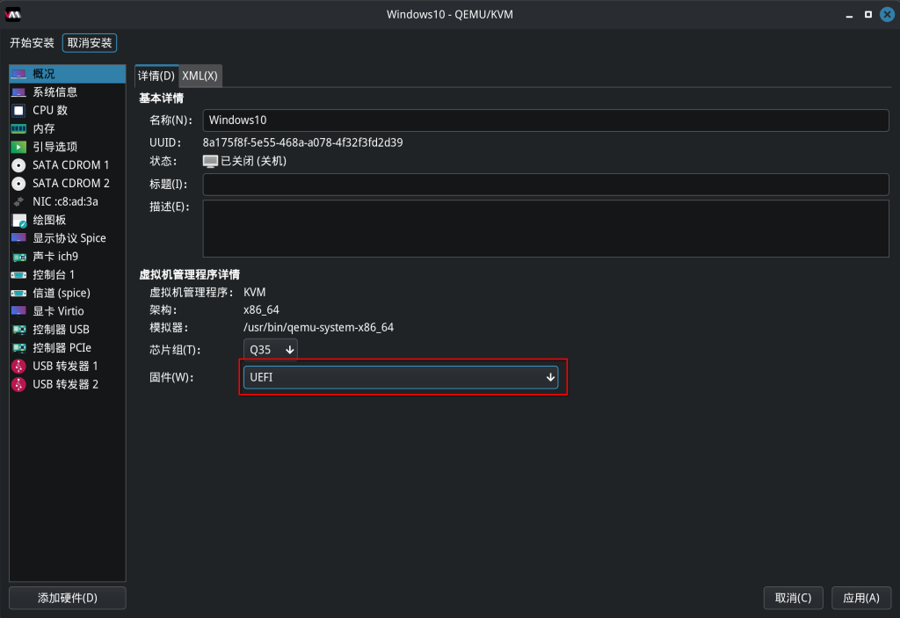Open the 固件 UEFI firmware dropdown
900x618 pixels.
401,377
